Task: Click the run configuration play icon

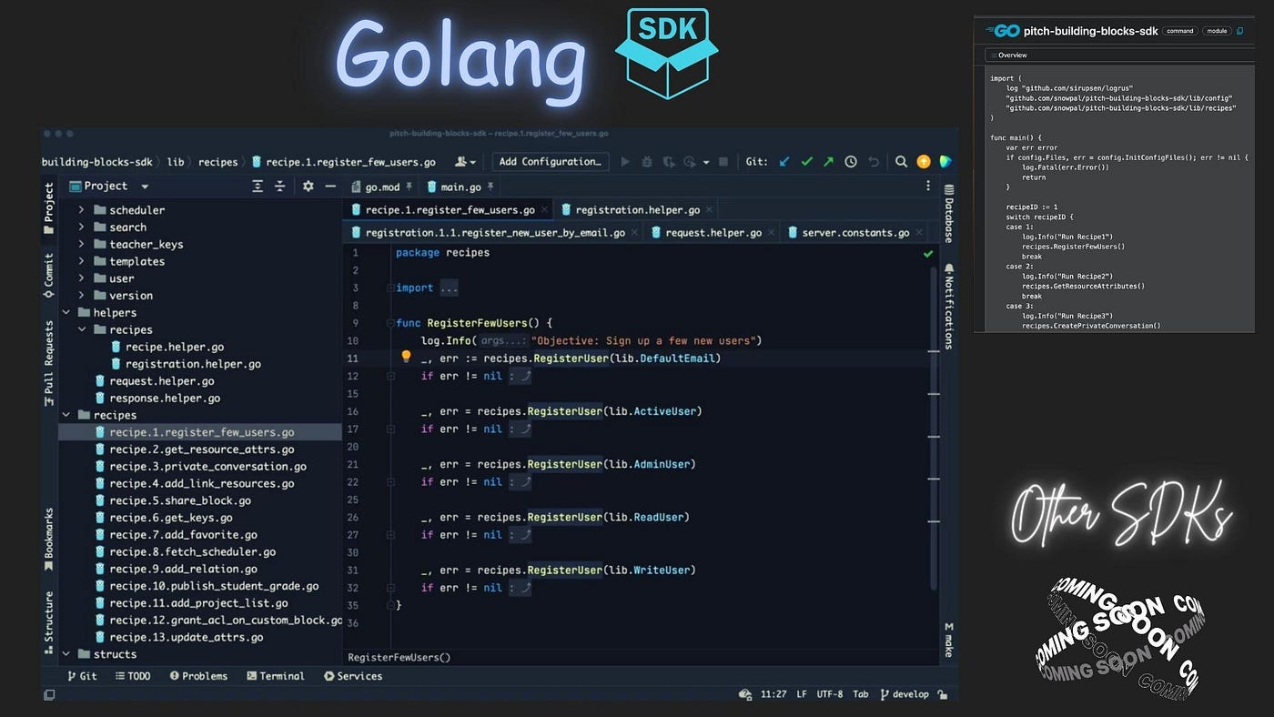Action: click(625, 162)
